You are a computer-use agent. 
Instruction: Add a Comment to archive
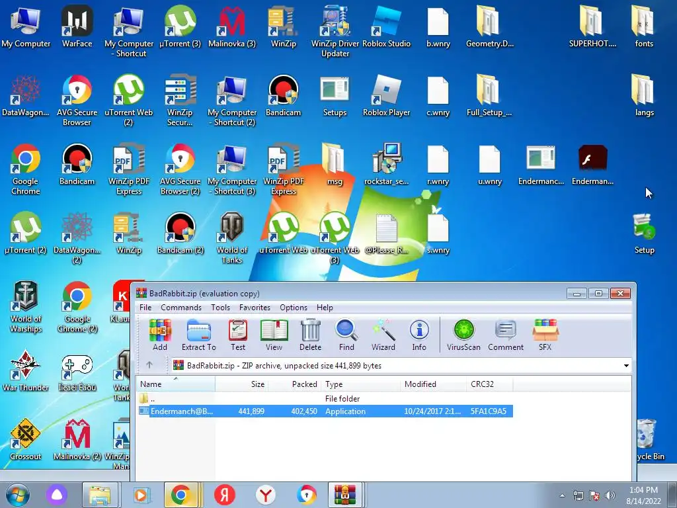pyautogui.click(x=506, y=335)
